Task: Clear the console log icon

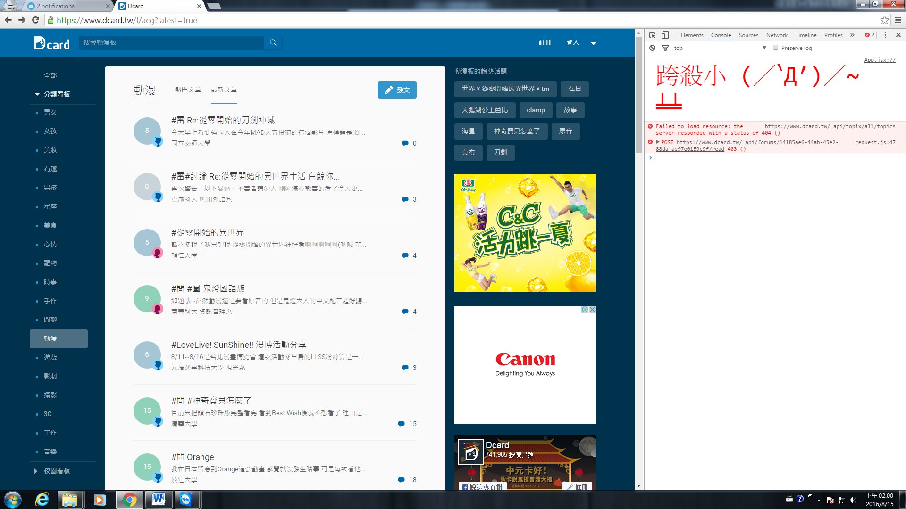Action: pos(652,48)
